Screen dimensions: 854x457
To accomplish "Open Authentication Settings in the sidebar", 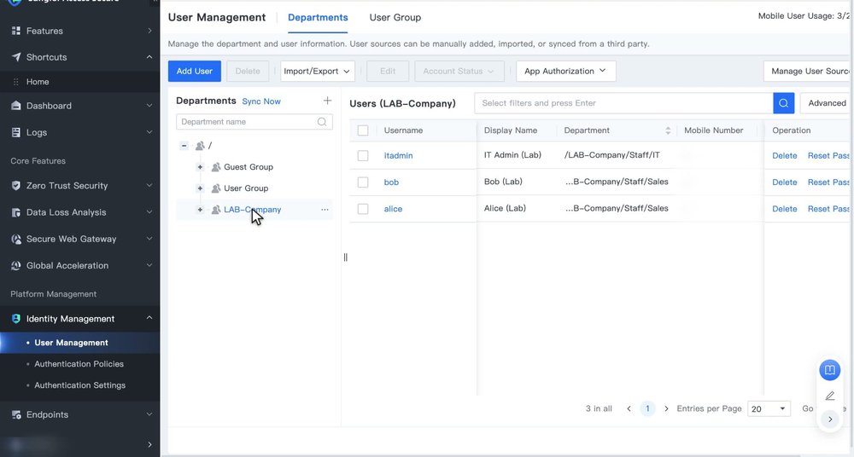I will pos(80,385).
